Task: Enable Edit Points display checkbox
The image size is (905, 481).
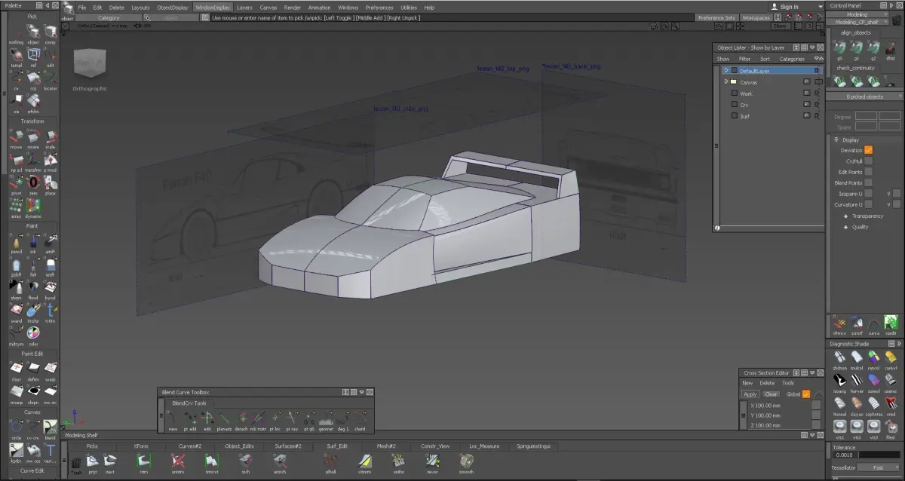Action: (868, 172)
